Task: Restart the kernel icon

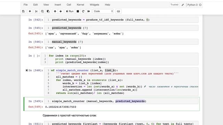Action: click(83, 11)
